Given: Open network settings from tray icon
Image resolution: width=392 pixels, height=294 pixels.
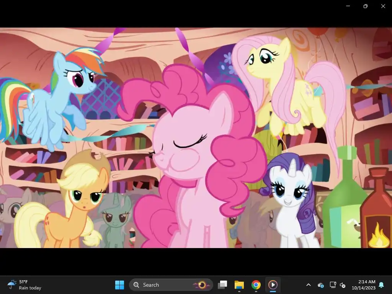Looking at the screenshot, I should click(333, 285).
